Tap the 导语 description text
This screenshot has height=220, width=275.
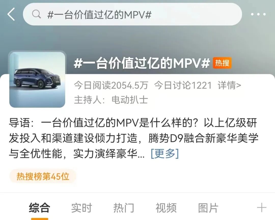pos(134,138)
